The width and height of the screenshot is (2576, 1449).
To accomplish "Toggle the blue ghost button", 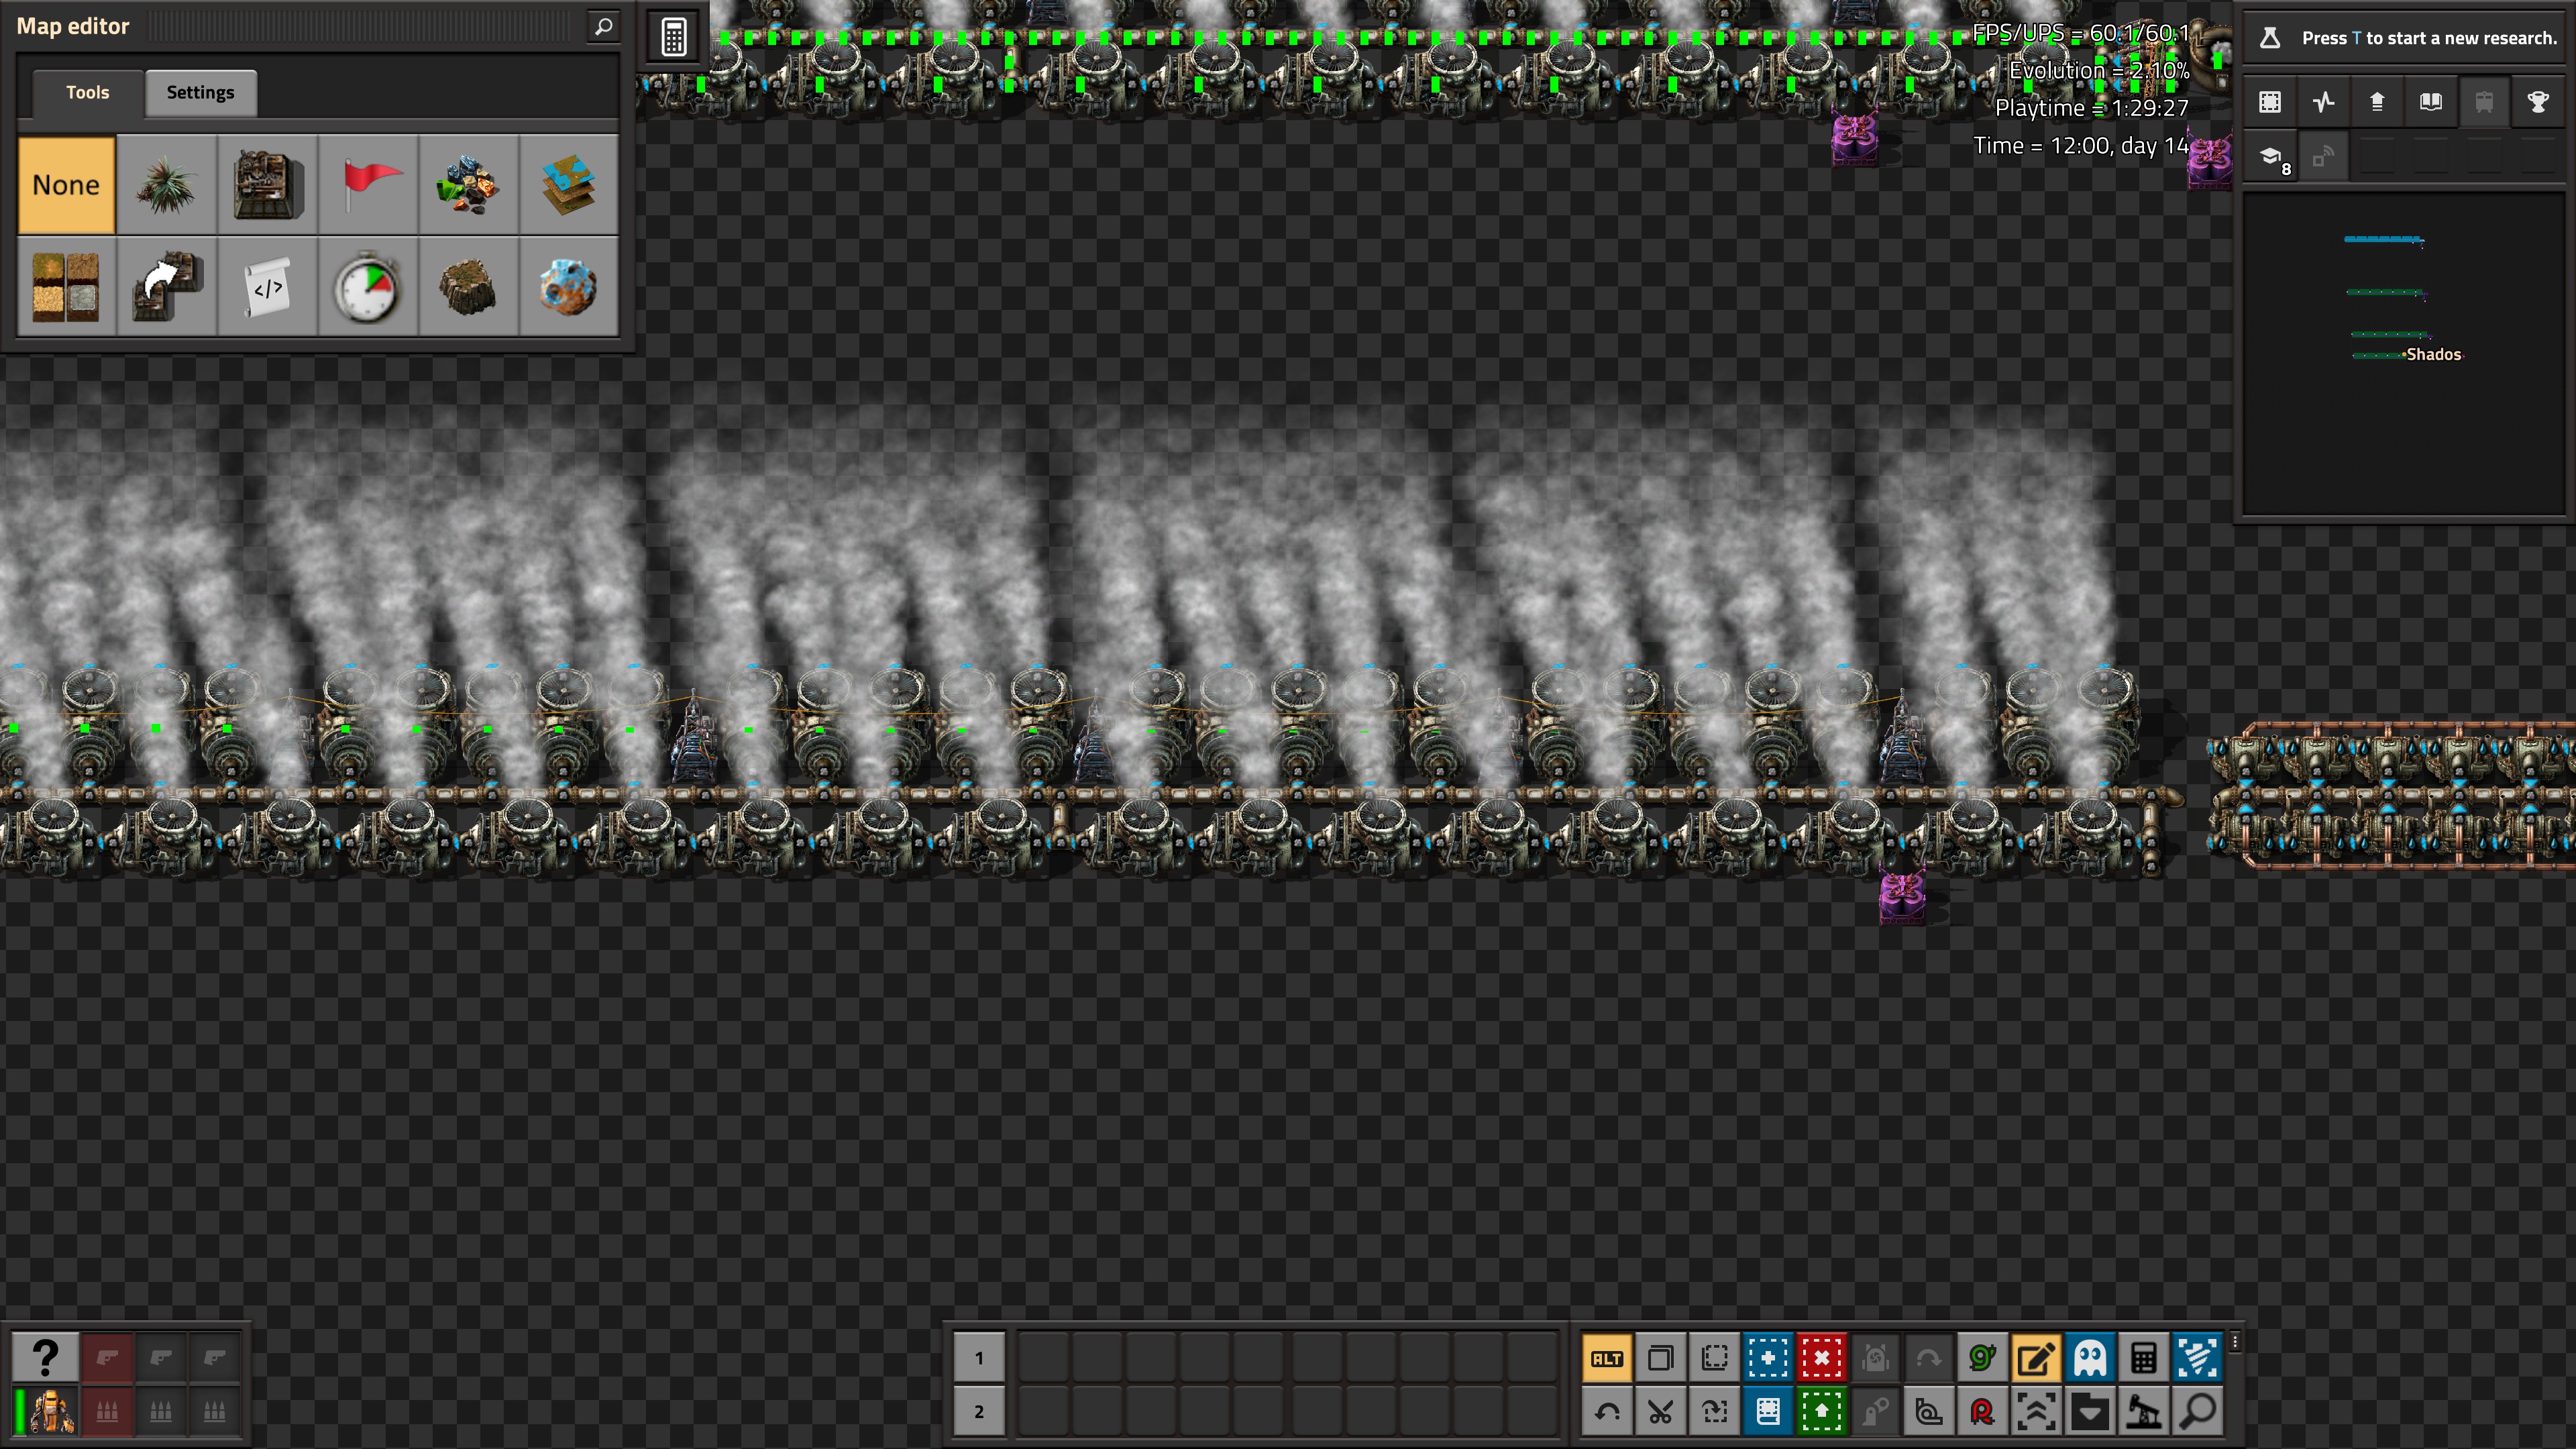I will click(x=2089, y=1358).
